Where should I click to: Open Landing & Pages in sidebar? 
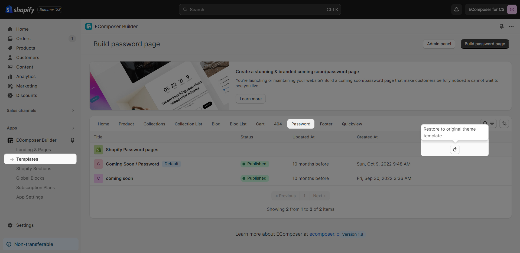click(x=34, y=150)
